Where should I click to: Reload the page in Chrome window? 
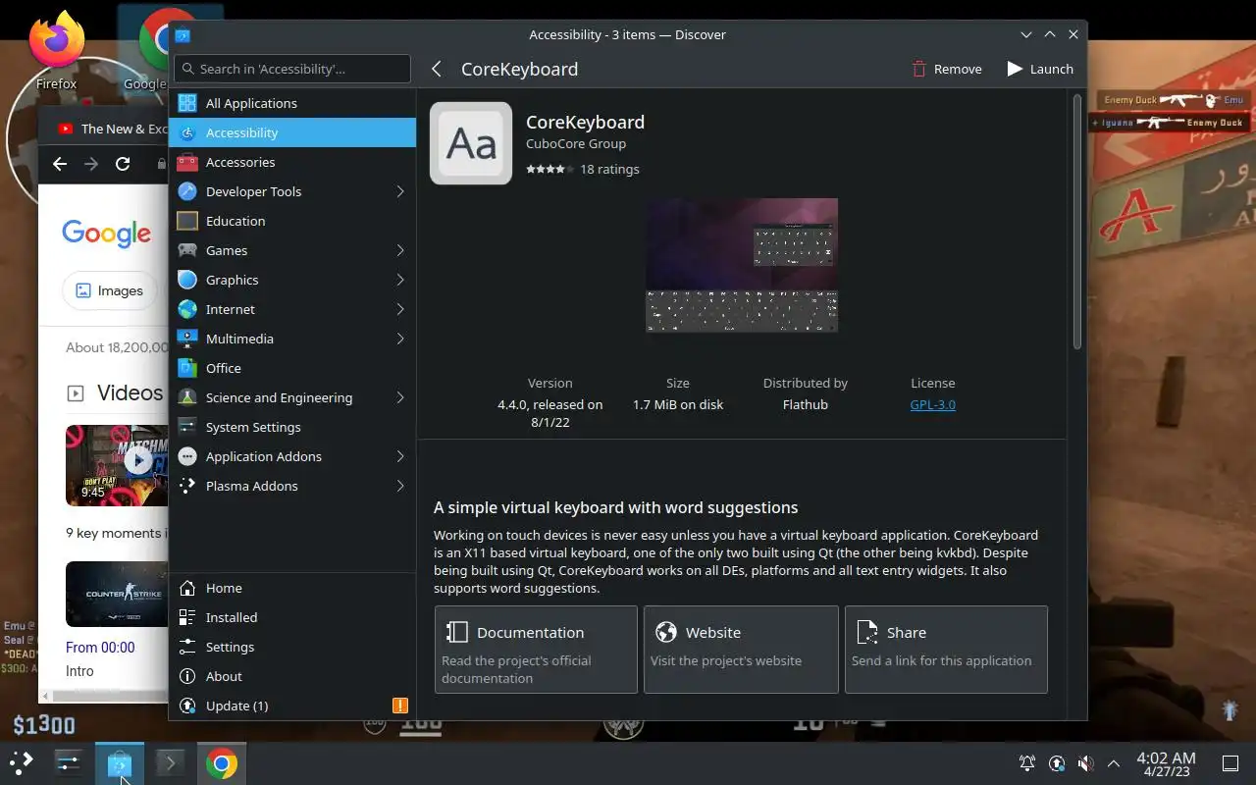123,164
